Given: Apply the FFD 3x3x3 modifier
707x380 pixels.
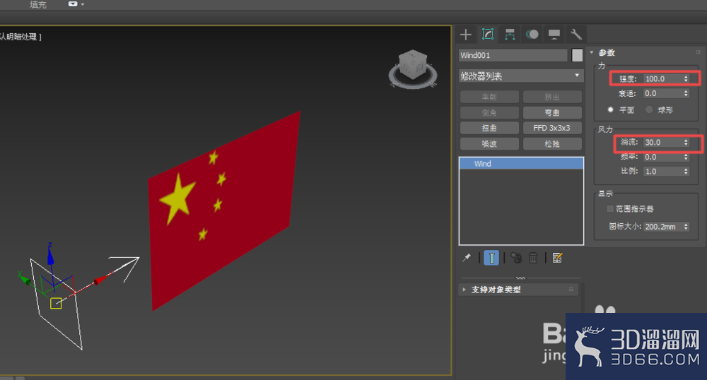Looking at the screenshot, I should click(x=552, y=128).
